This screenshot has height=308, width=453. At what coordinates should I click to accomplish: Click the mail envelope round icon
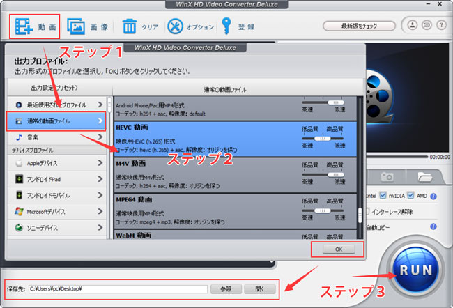[x=427, y=25]
